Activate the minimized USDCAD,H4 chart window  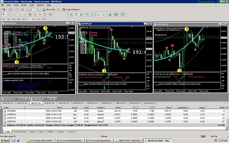pyautogui.click(x=38, y=99)
